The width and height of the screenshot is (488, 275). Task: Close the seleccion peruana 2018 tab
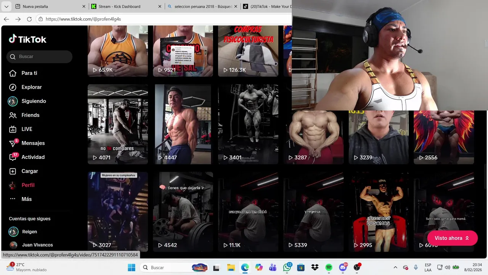coord(236,6)
